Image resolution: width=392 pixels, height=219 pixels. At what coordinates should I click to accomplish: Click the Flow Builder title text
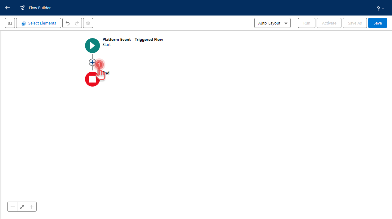click(39, 8)
